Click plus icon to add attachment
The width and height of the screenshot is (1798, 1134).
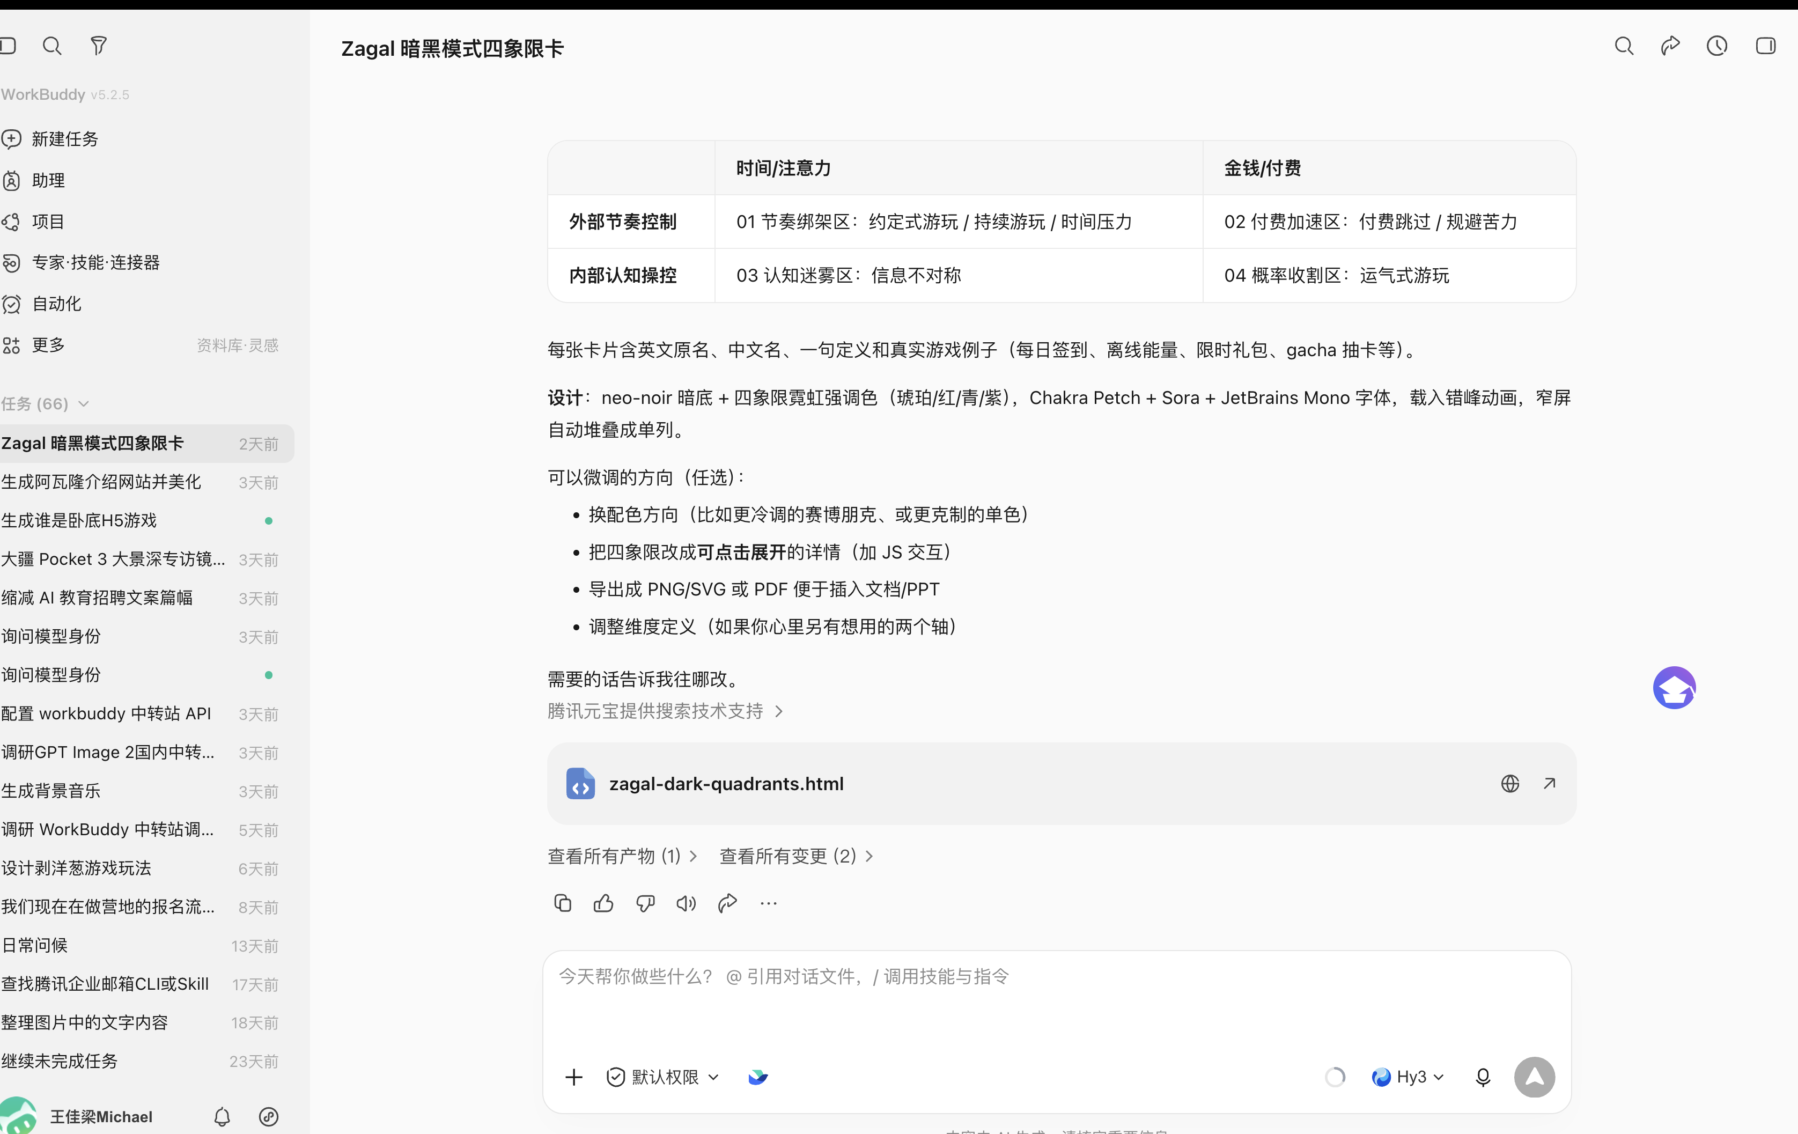coord(573,1077)
